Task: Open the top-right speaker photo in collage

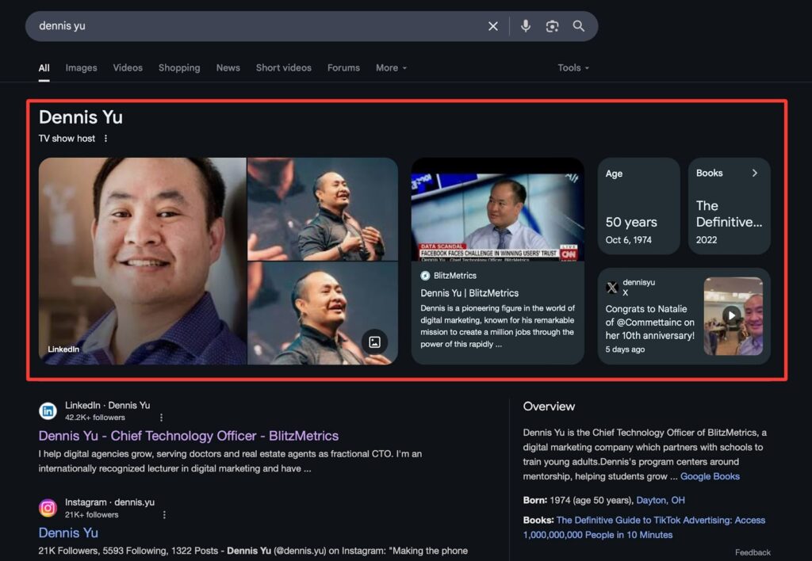Action: [x=323, y=209]
